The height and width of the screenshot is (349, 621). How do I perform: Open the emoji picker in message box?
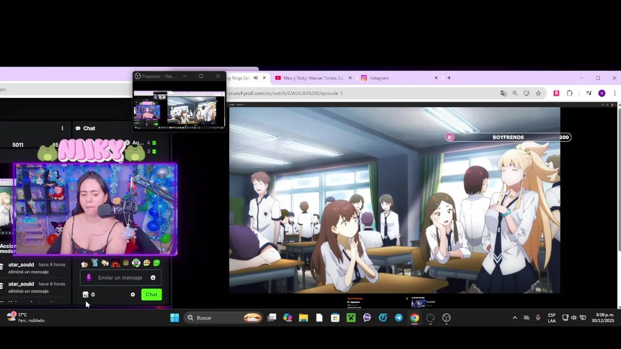tap(153, 278)
